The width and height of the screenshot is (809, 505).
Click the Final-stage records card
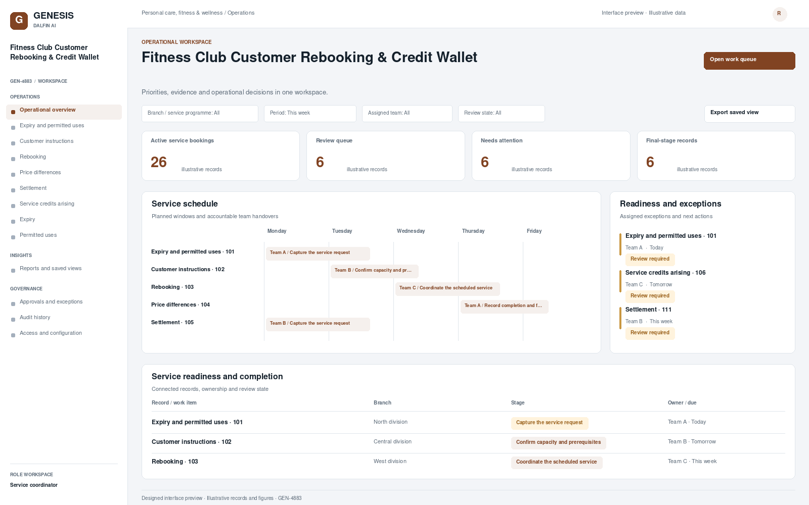tap(716, 156)
